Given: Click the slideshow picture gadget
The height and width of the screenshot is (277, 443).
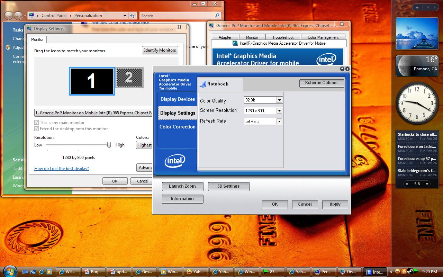Looking at the screenshot, I should pyautogui.click(x=417, y=34).
